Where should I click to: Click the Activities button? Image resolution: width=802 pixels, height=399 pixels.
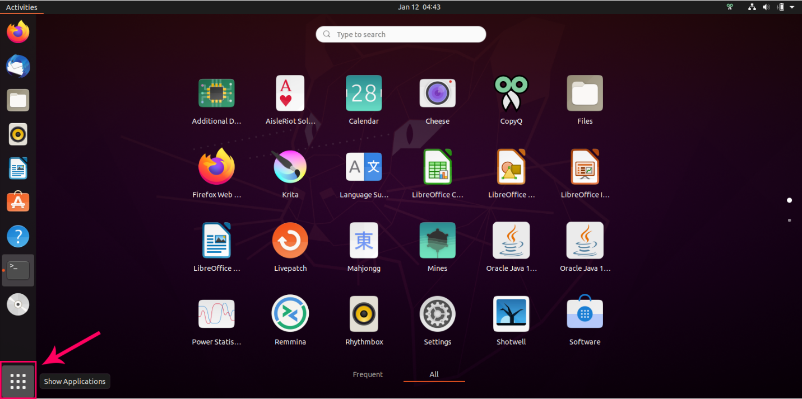[x=21, y=7]
